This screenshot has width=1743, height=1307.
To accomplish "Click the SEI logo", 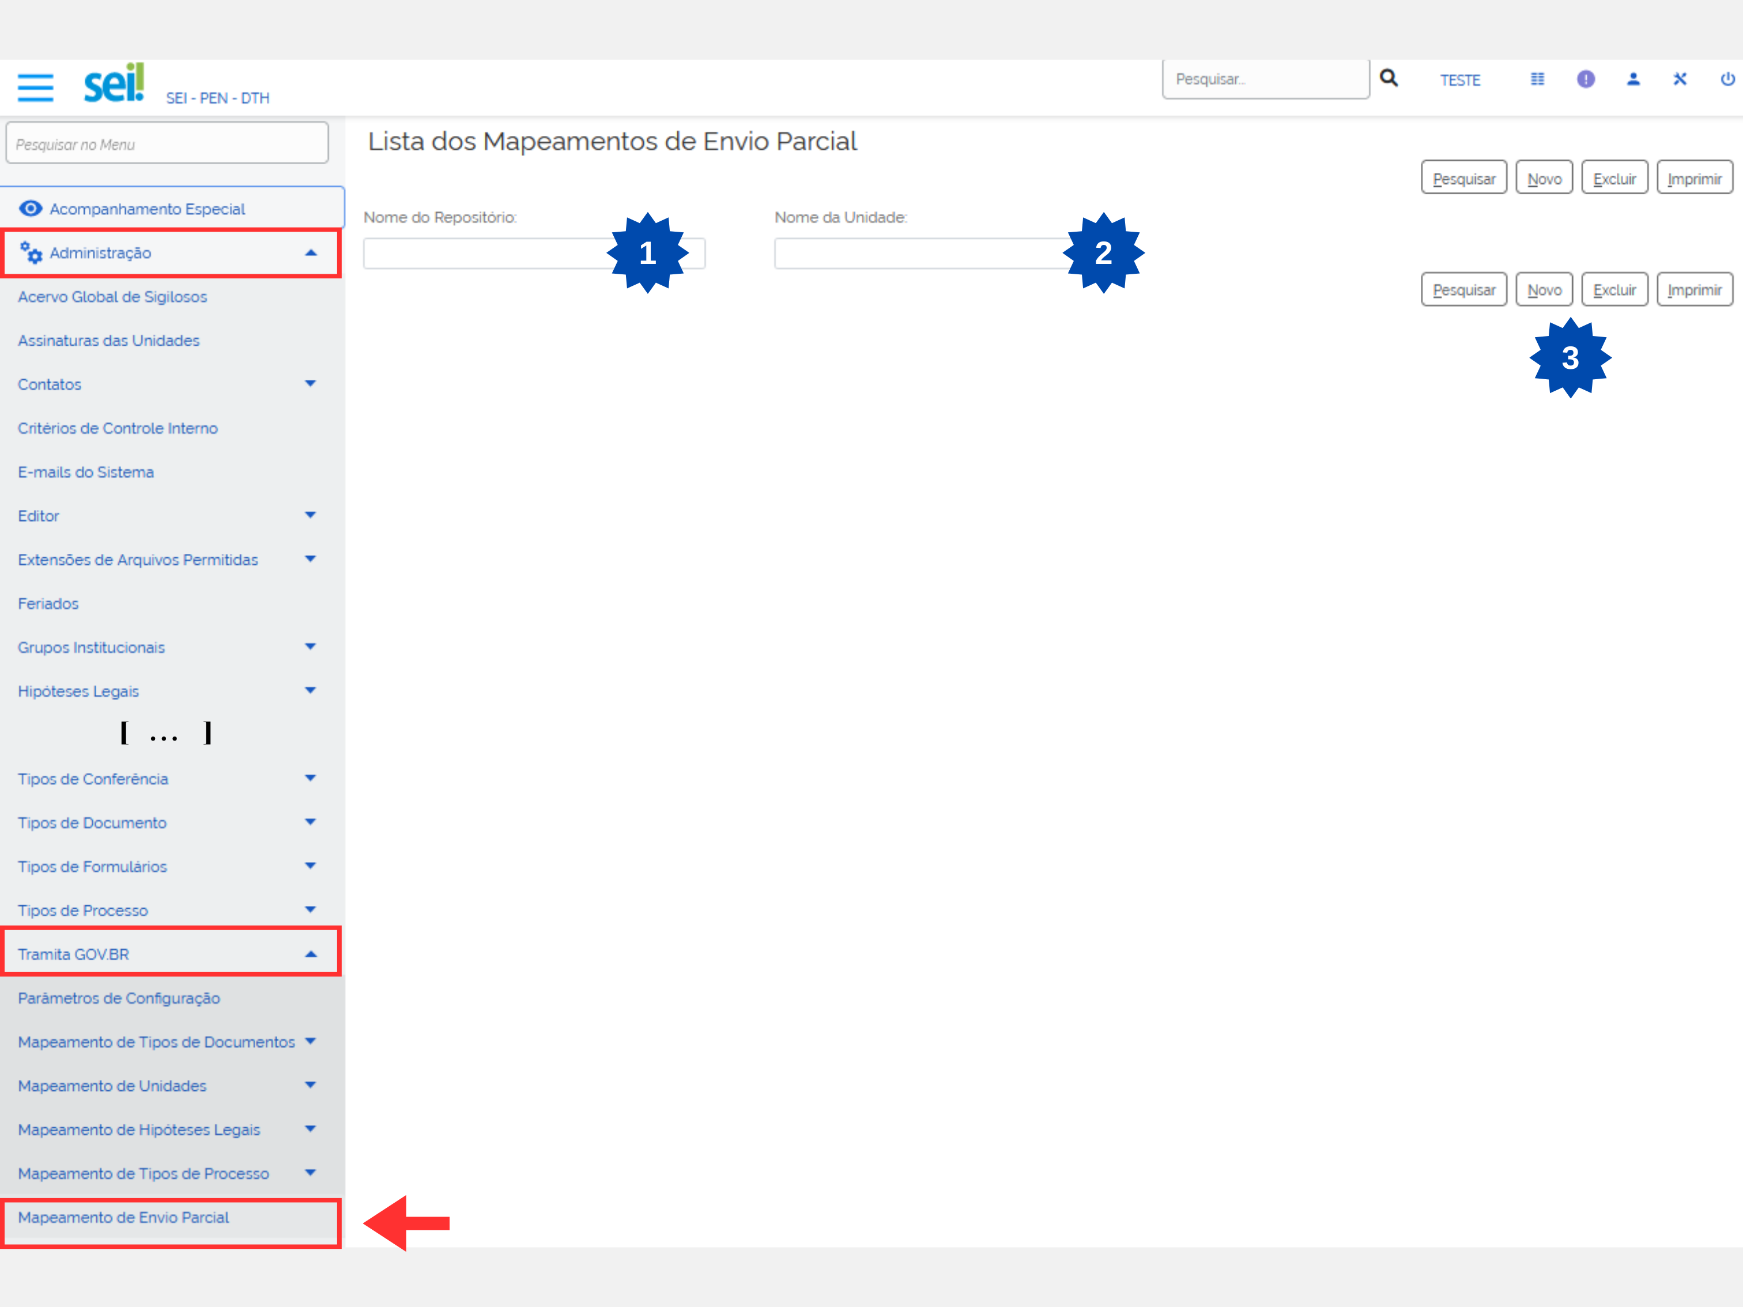I will coord(114,83).
